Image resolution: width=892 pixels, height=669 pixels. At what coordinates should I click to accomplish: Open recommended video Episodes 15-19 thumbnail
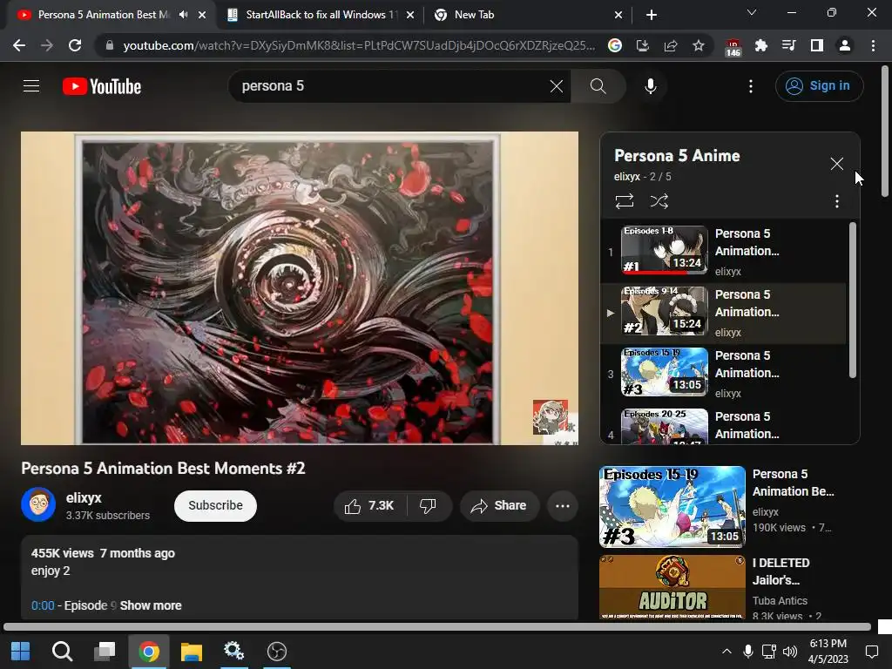pyautogui.click(x=672, y=507)
